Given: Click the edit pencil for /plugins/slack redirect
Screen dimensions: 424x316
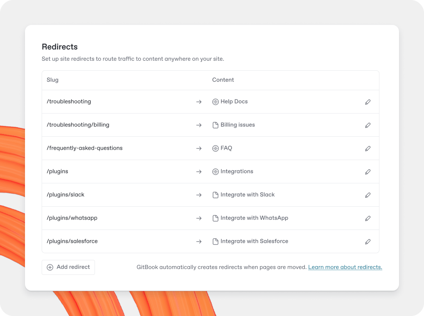Looking at the screenshot, I should 368,195.
